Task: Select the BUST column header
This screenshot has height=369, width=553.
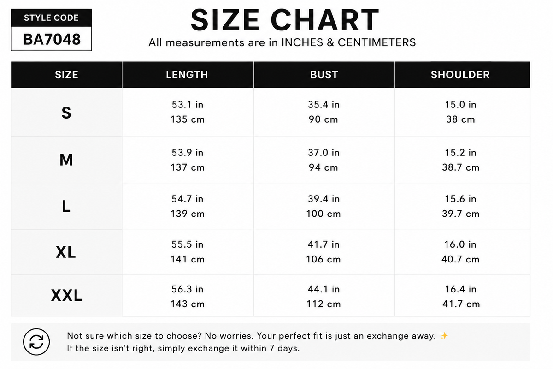Action: coord(324,75)
